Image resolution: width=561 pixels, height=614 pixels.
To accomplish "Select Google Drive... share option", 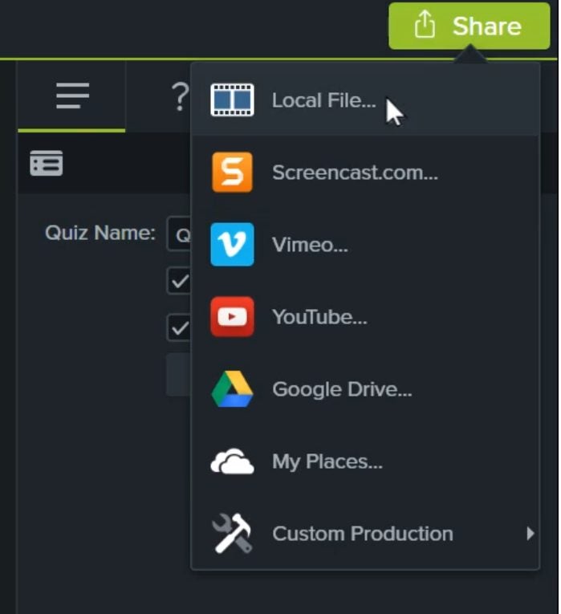I will [x=365, y=389].
